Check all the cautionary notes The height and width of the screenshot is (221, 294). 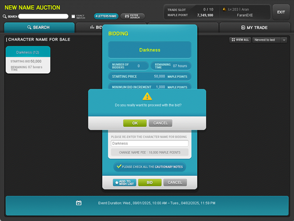(x=149, y=167)
